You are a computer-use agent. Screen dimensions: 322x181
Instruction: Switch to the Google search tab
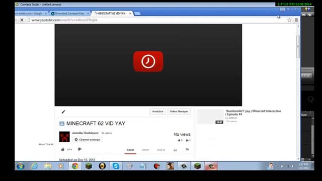(30, 14)
